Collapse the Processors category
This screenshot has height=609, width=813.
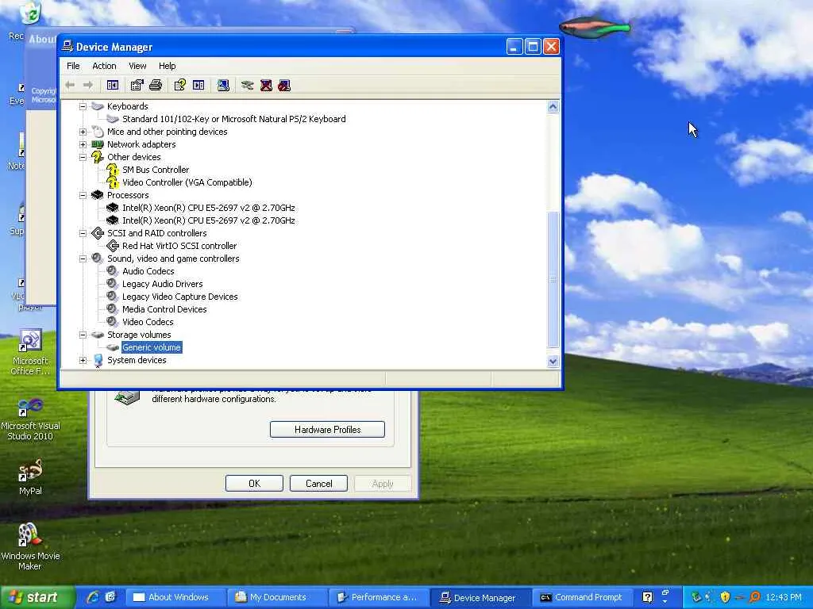[x=83, y=195]
